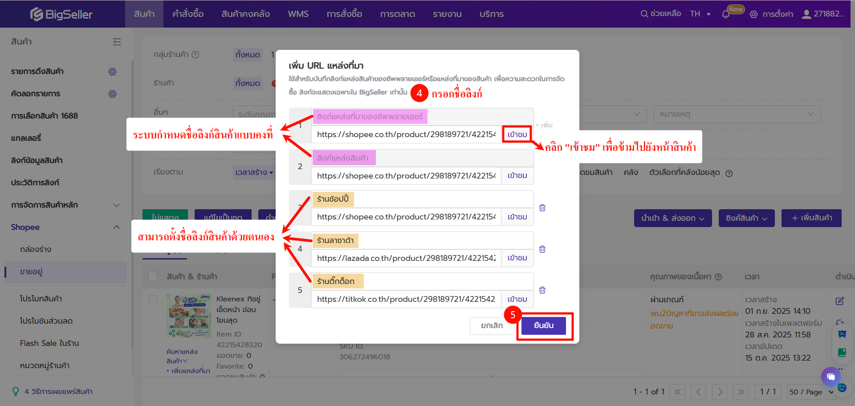Image resolution: width=855 pixels, height=406 pixels.
Task: Tick the Kleenex product row checkbox
Action: (x=153, y=300)
